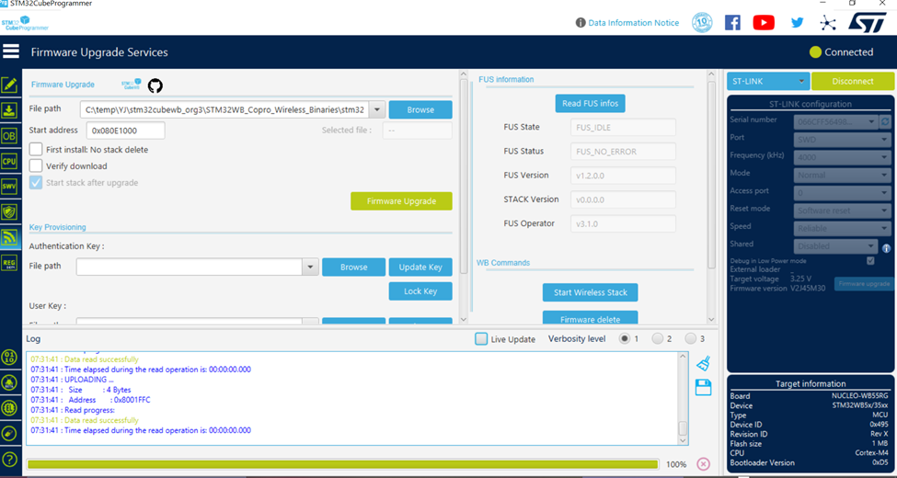Enable Verify download checkbox
Screen dimensions: 897x478
pos(36,165)
